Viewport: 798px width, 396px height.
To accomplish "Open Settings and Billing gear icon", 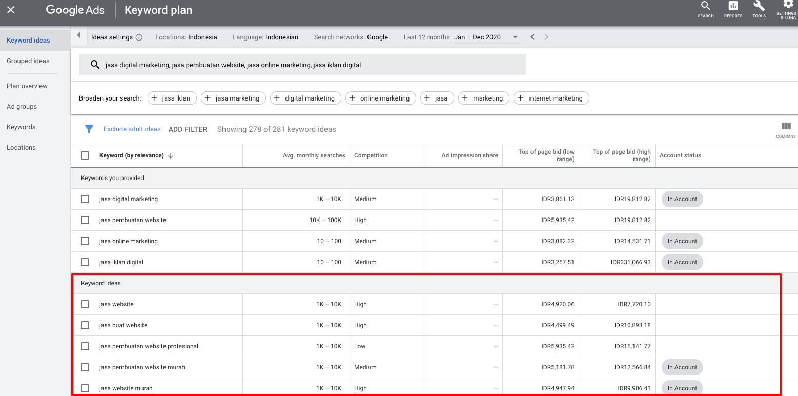I will pos(788,9).
